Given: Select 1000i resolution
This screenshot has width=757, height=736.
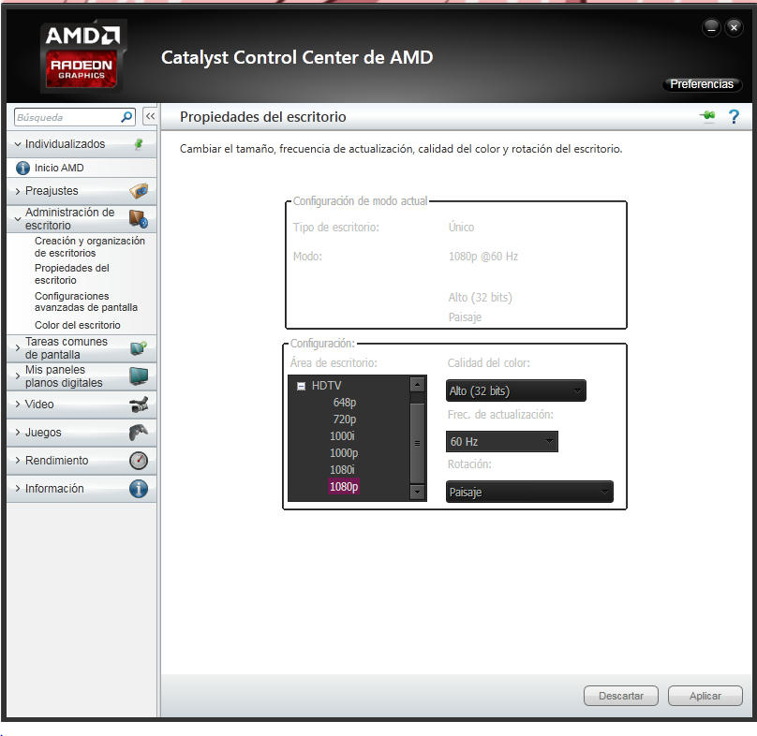Looking at the screenshot, I should pyautogui.click(x=342, y=435).
